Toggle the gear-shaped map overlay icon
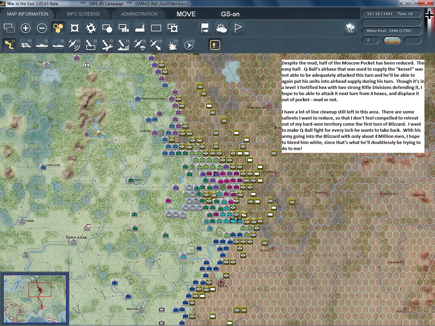 click(91, 28)
